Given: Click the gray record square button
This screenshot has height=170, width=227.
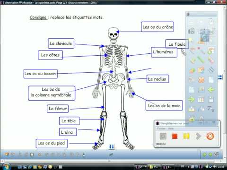Looking at the screenshot, I should tap(163, 136).
